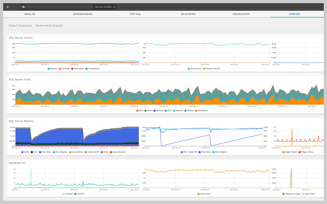Switch to the HEALTH tab
Image resolution: width=327 pixels, height=204 pixels.
(x=30, y=14)
